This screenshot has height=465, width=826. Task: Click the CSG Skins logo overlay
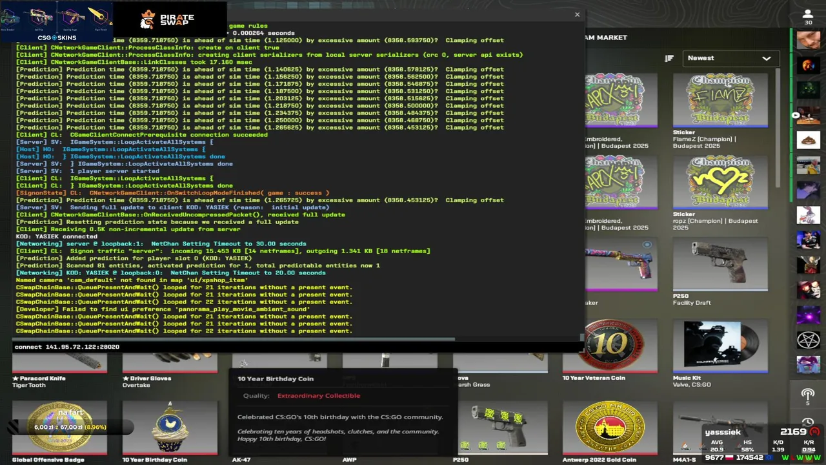click(57, 37)
